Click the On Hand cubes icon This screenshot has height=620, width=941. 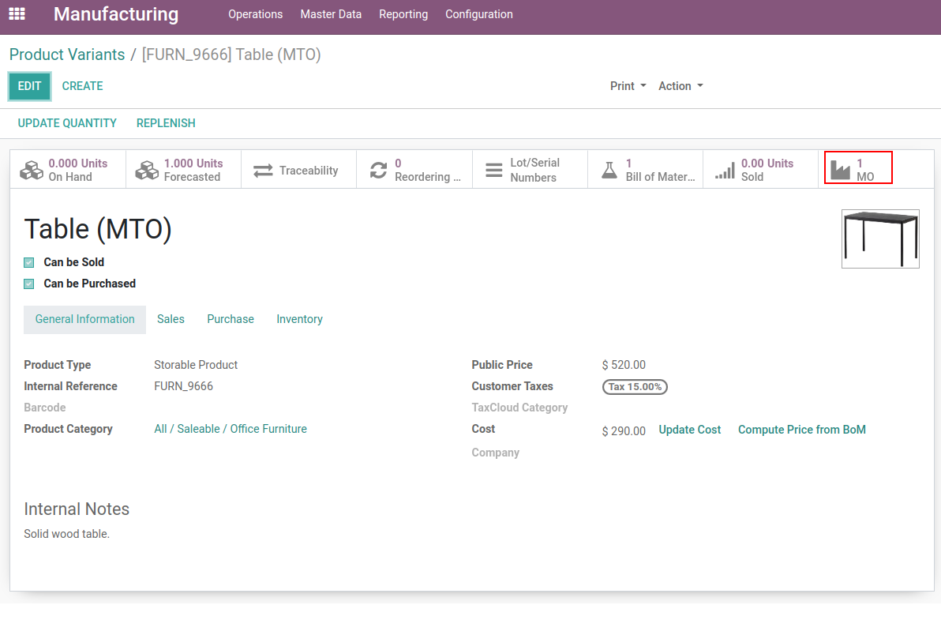(x=32, y=171)
